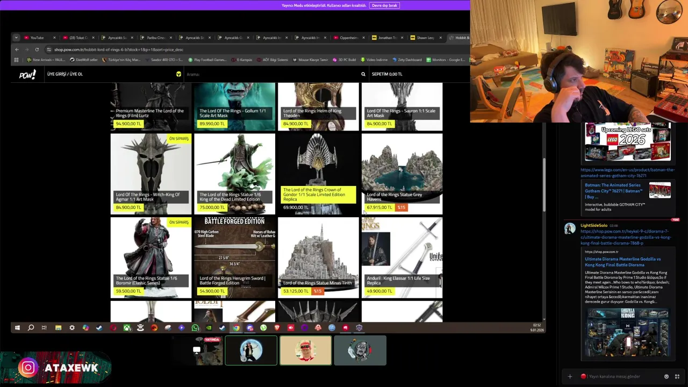Switch to the Paribu Cineverse tab

click(x=155, y=38)
